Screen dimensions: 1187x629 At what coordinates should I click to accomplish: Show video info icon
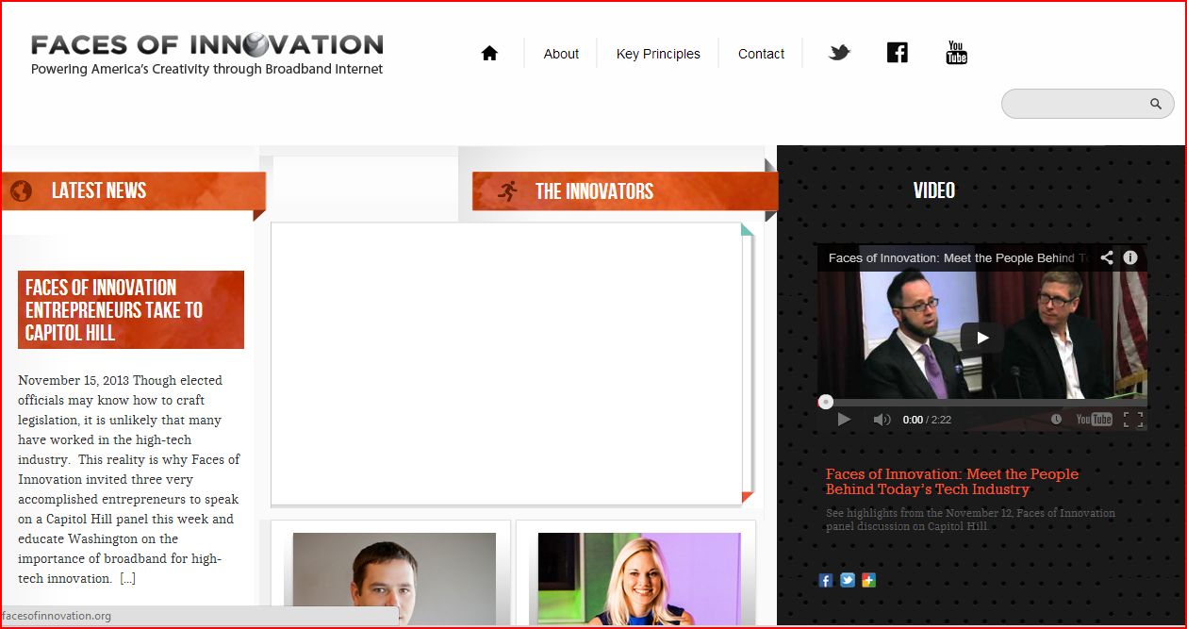pyautogui.click(x=1130, y=257)
